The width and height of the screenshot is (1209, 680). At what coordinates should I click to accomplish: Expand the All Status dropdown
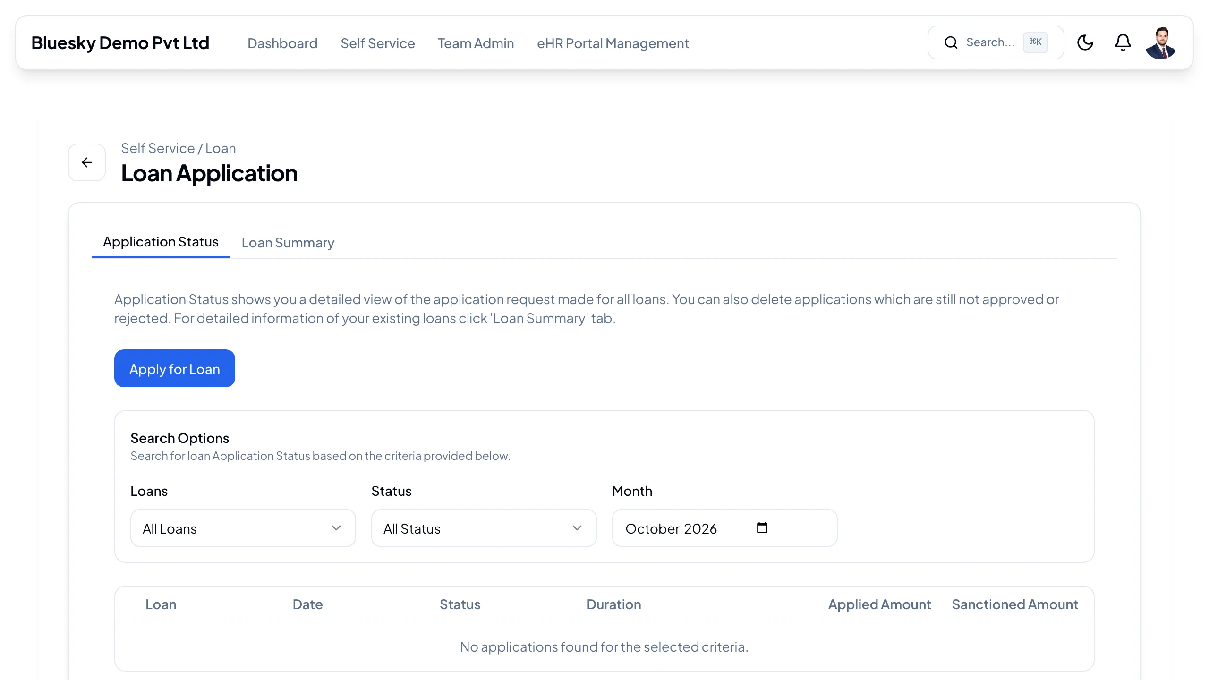tap(484, 528)
